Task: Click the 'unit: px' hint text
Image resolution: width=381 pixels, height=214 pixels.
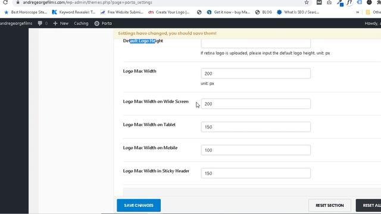Action: tap(207, 83)
